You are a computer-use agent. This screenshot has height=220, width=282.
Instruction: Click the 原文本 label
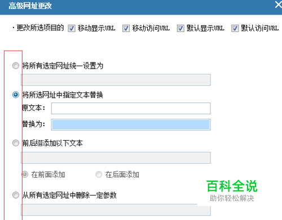[x=34, y=108]
